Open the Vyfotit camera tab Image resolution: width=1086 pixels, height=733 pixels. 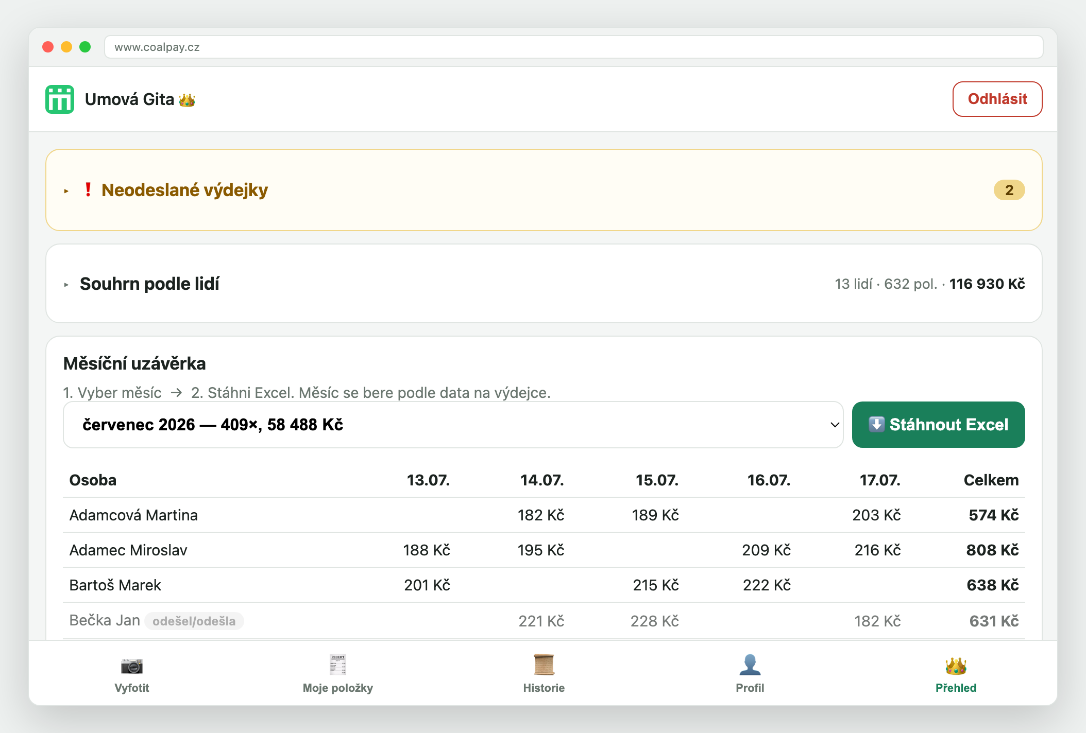tap(132, 674)
